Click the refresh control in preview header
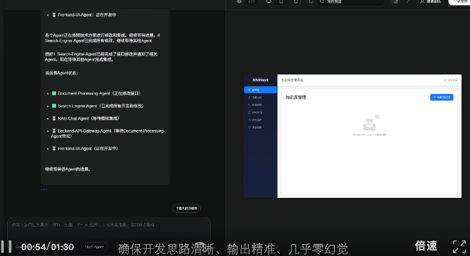Screen dimensions: 470x256 click(450, 80)
